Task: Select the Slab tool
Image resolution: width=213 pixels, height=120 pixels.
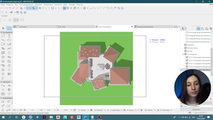Action: tap(9, 40)
